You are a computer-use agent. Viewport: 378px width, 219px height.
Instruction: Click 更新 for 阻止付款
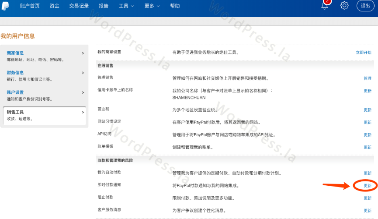point(368,198)
